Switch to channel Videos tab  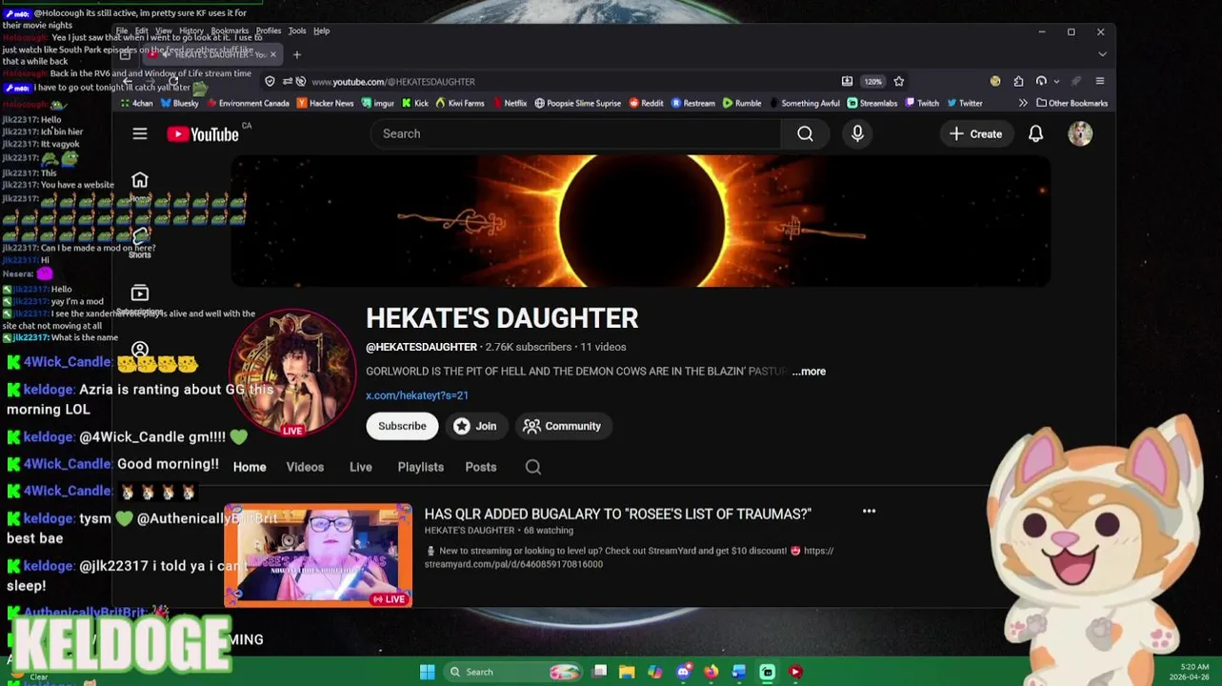click(305, 467)
